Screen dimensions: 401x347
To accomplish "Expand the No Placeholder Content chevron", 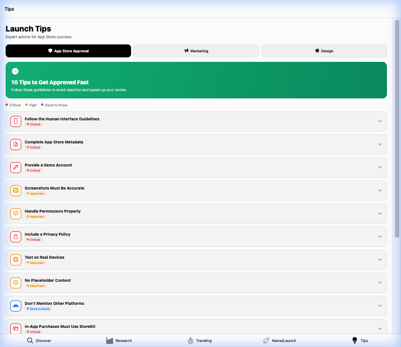I will pos(380,283).
